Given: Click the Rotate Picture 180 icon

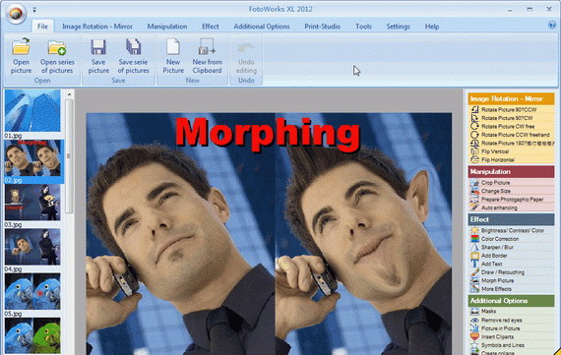Looking at the screenshot, I should tap(474, 143).
